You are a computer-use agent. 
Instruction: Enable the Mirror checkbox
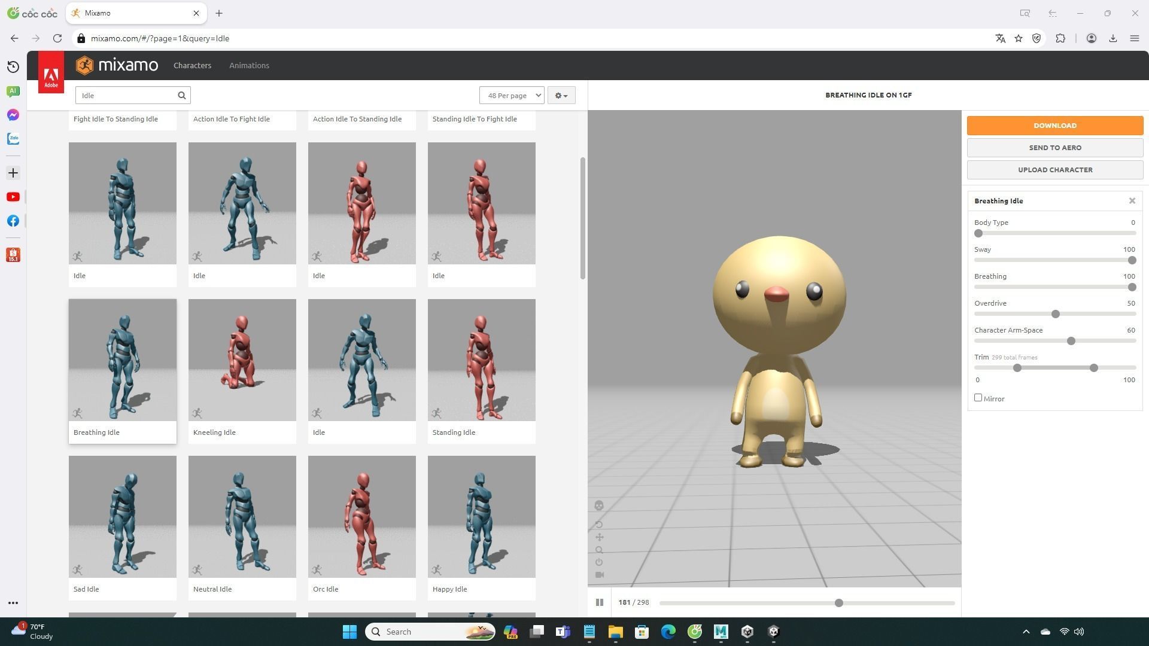(x=978, y=398)
